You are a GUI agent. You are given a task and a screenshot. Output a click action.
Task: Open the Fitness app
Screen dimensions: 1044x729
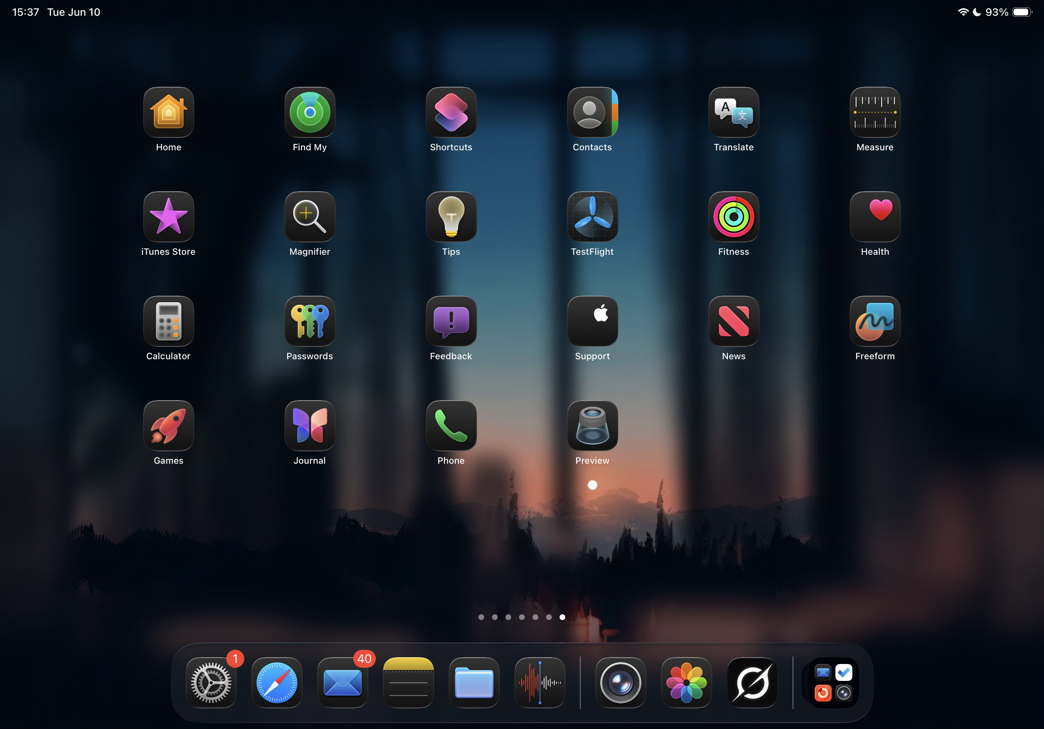click(734, 217)
